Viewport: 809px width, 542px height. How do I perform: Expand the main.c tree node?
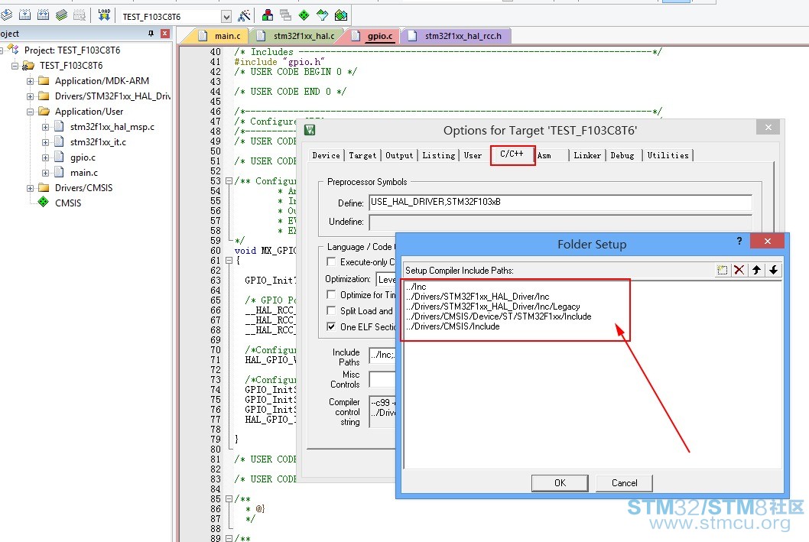45,173
